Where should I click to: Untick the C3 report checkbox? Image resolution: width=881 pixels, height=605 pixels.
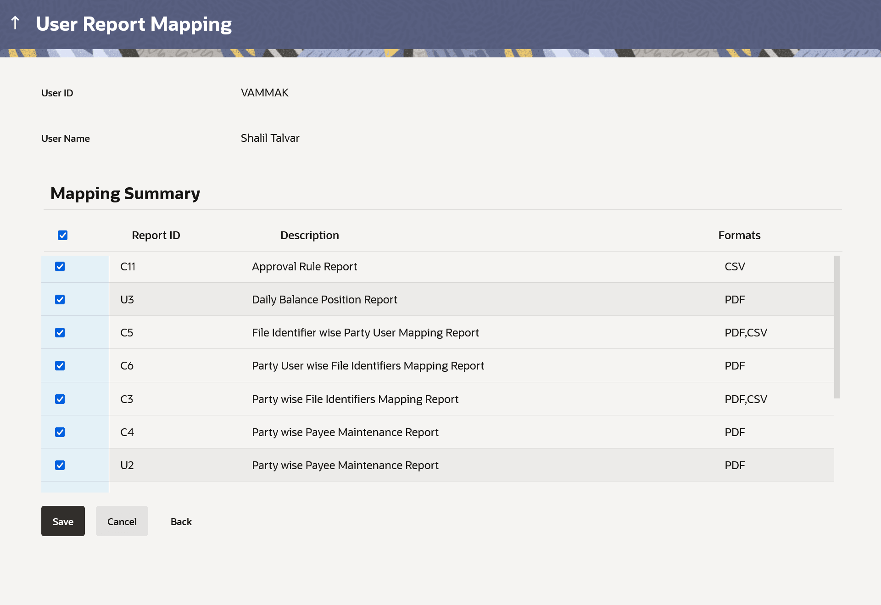(x=60, y=399)
